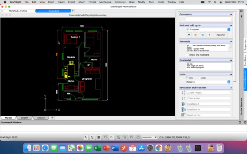Select the mm units radio button
247x154 pixels.
(x=187, y=78)
